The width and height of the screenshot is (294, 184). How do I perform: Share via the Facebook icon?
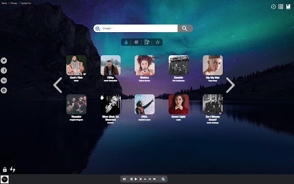click(4, 70)
